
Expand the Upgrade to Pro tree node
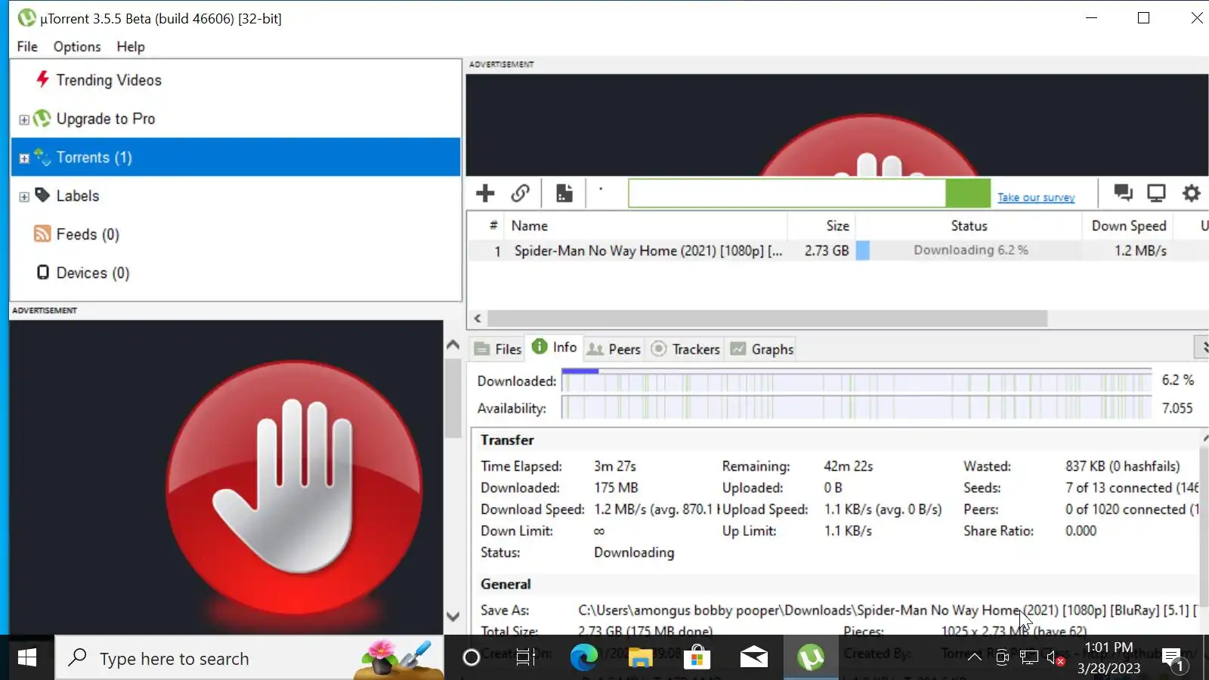click(24, 119)
